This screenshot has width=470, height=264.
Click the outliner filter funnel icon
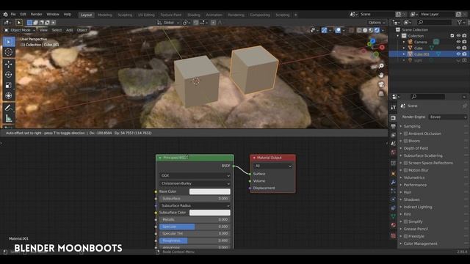[x=460, y=23]
